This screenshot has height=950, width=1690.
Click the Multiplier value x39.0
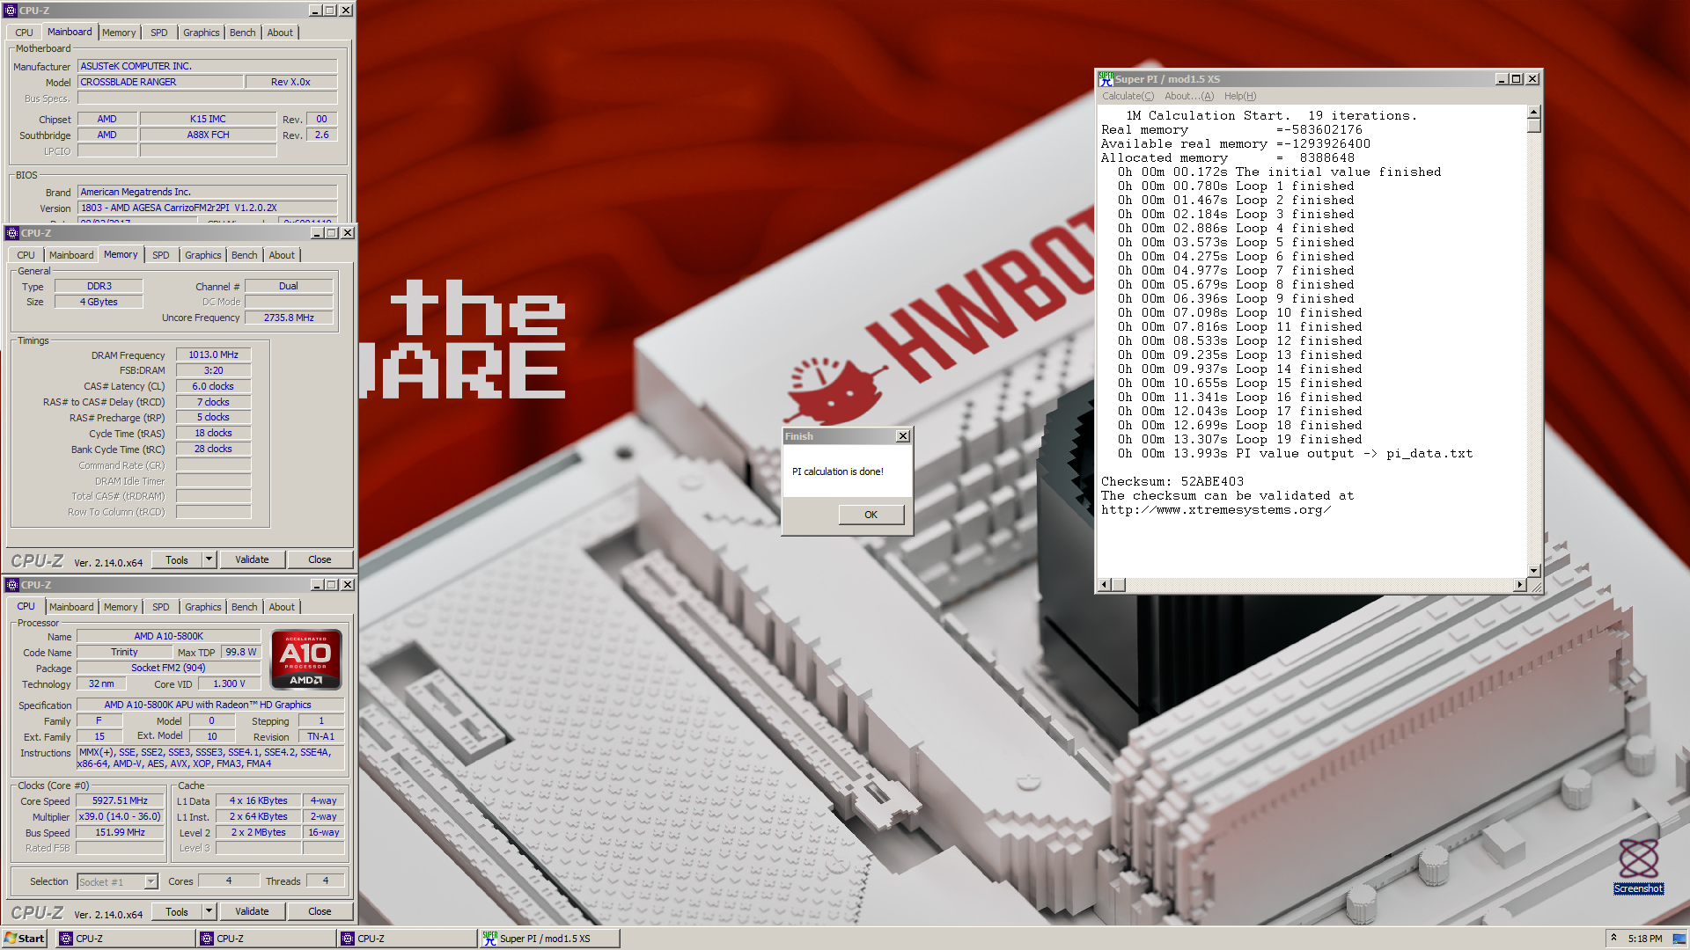pyautogui.click(x=120, y=816)
